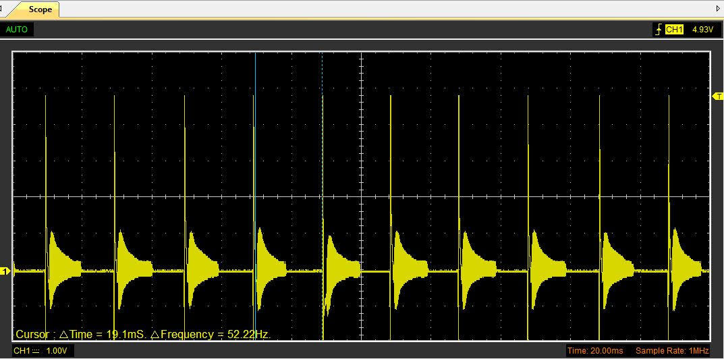Select the solid blue vertical cursor line

pos(255,169)
